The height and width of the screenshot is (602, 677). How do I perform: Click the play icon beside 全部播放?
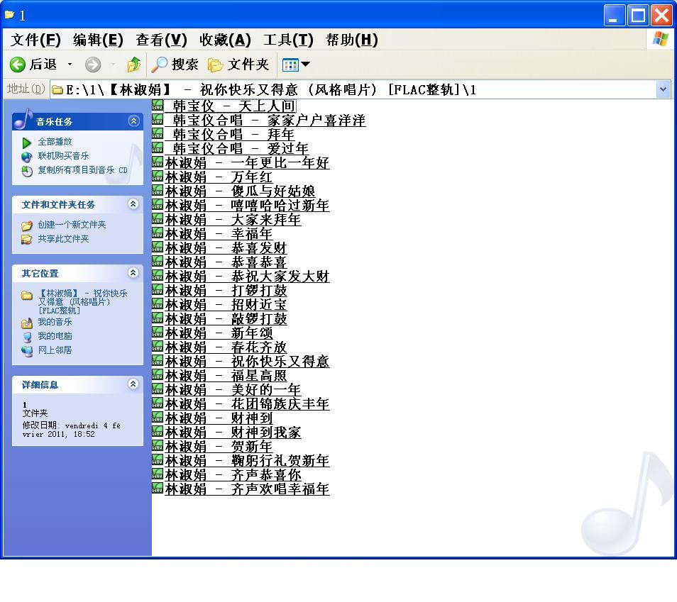[27, 143]
